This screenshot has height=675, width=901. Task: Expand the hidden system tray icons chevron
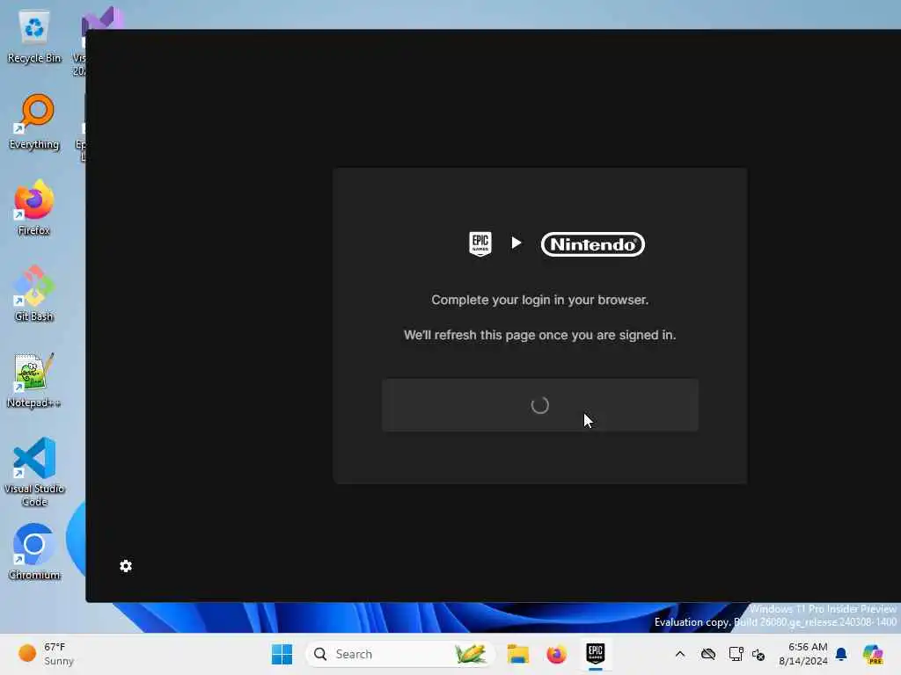(680, 654)
